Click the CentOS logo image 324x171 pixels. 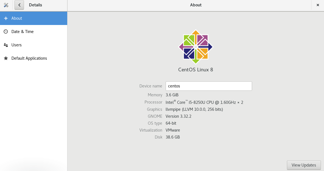pyautogui.click(x=195, y=47)
